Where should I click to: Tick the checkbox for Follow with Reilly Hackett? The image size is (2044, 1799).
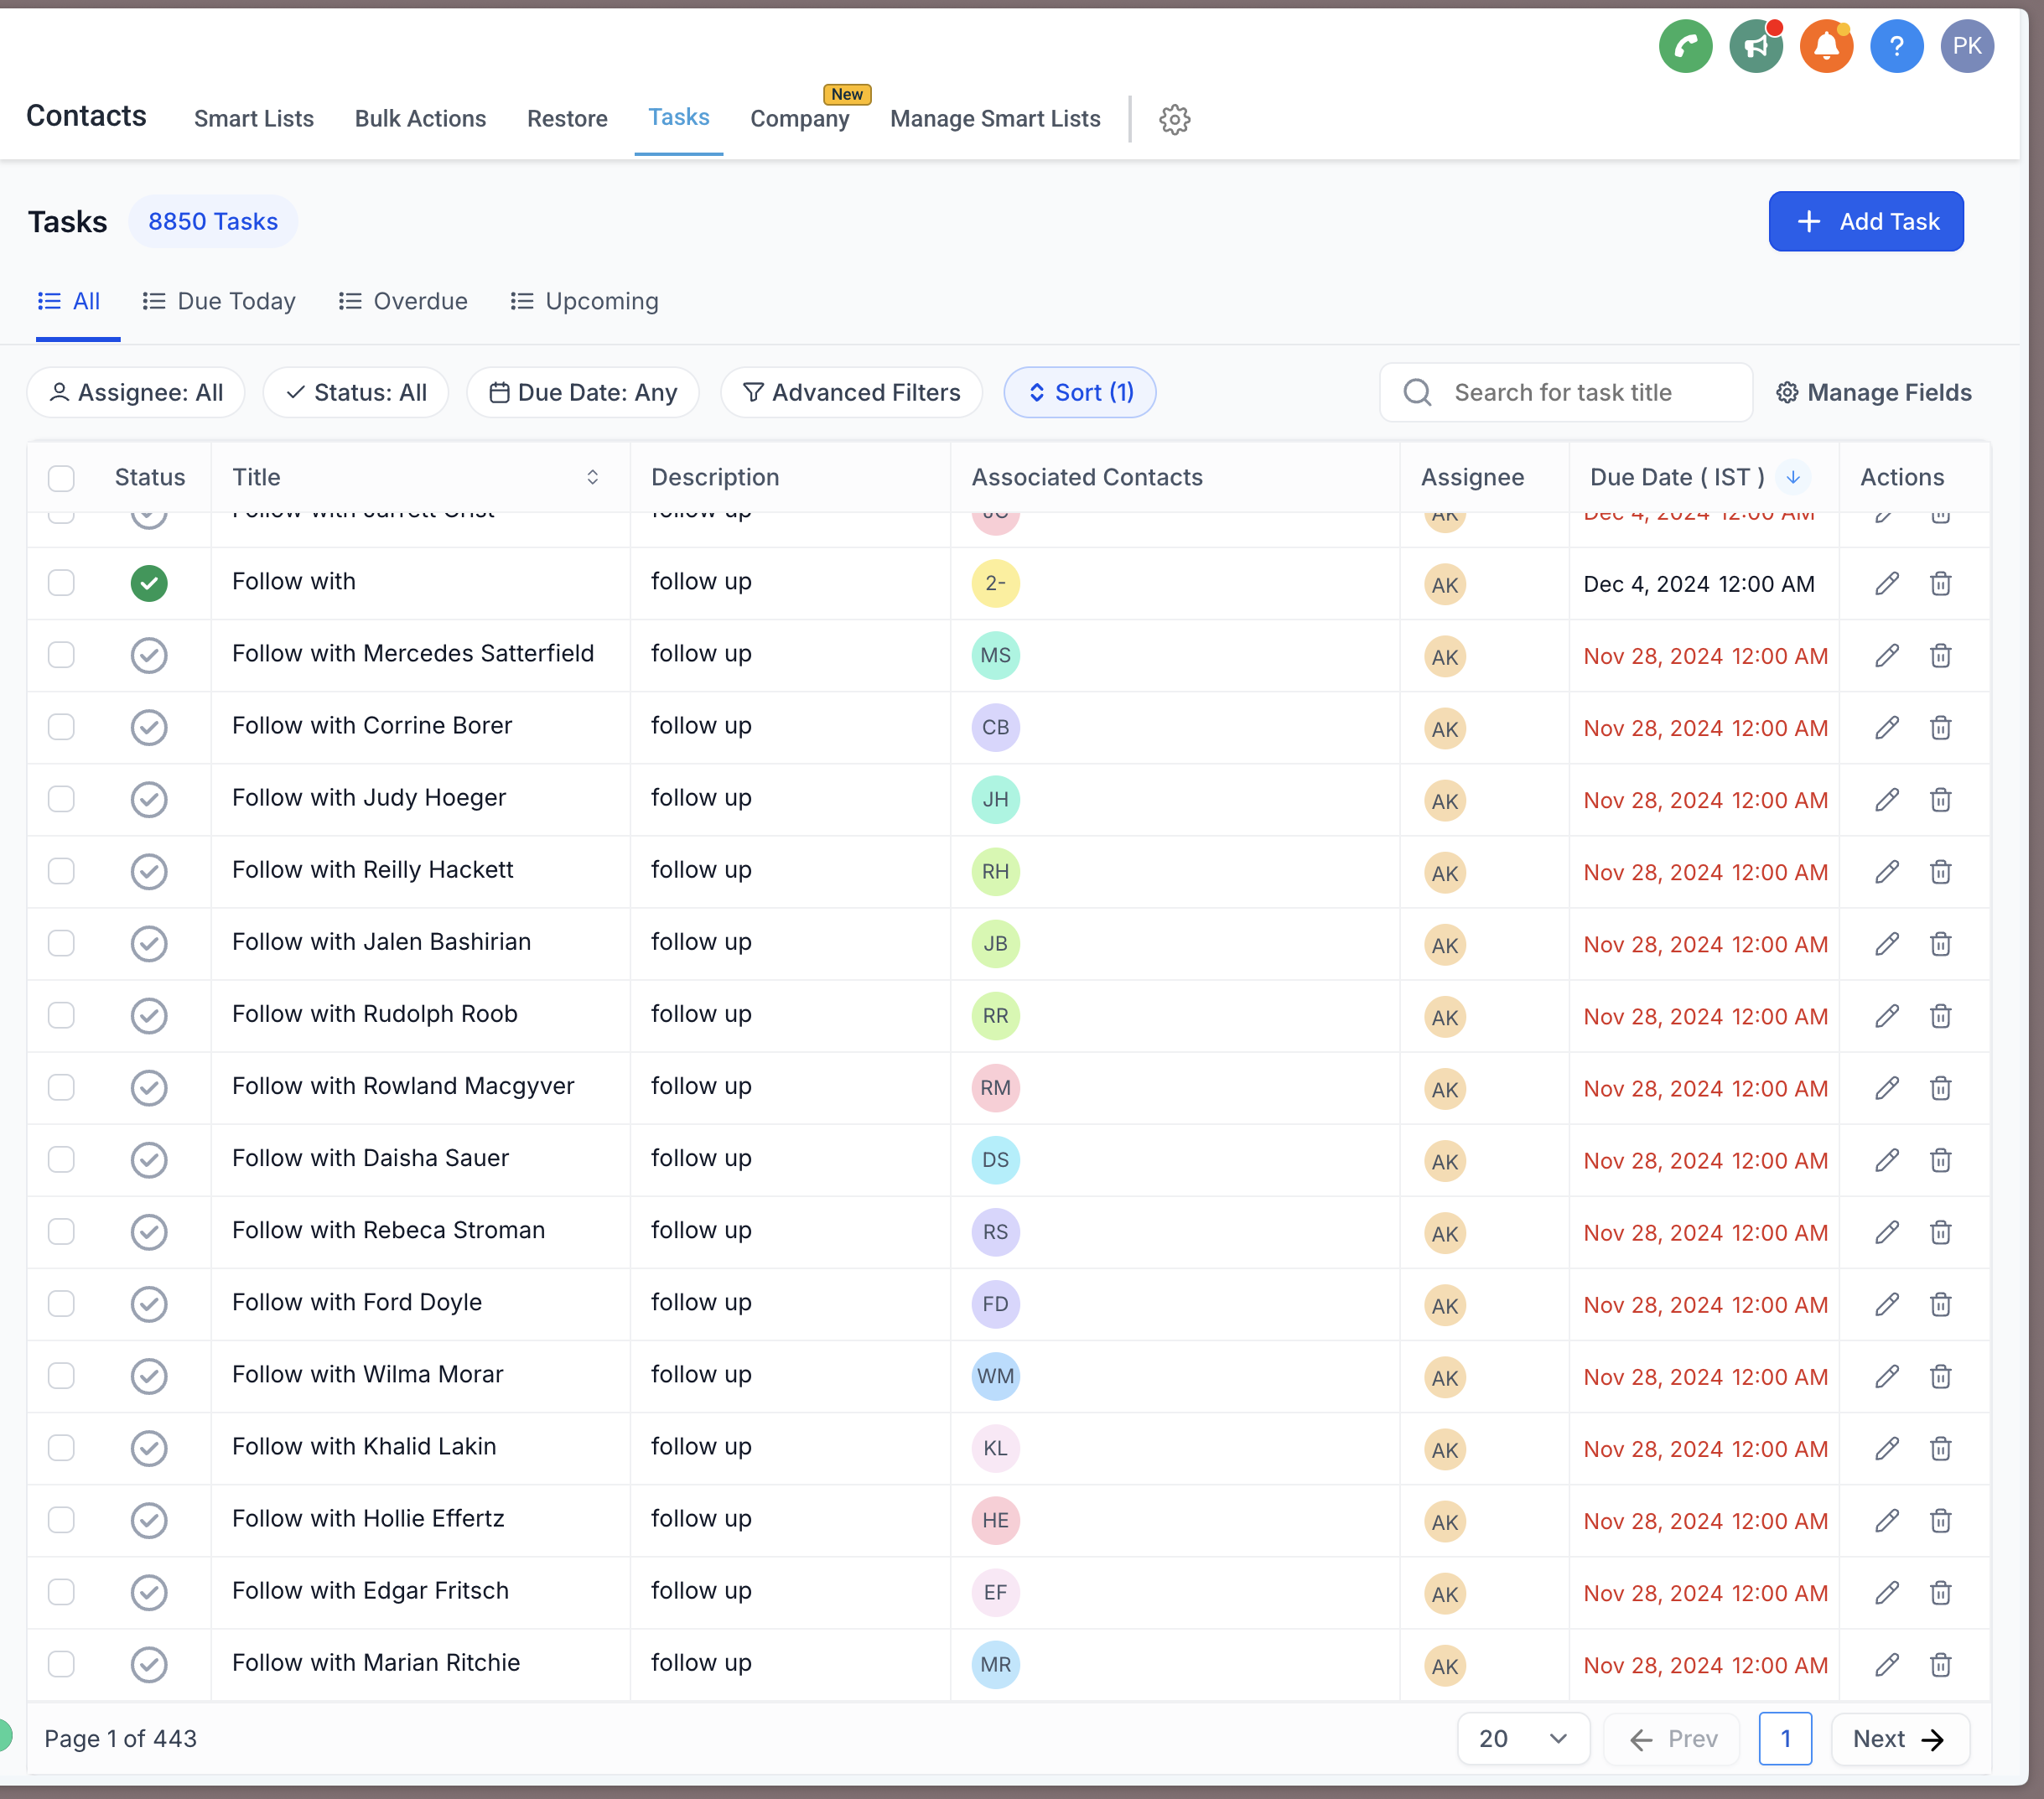point(61,871)
